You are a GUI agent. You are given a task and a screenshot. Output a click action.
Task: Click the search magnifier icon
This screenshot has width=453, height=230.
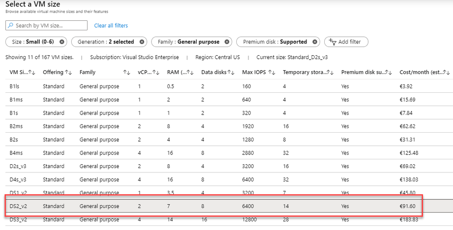[11, 25]
